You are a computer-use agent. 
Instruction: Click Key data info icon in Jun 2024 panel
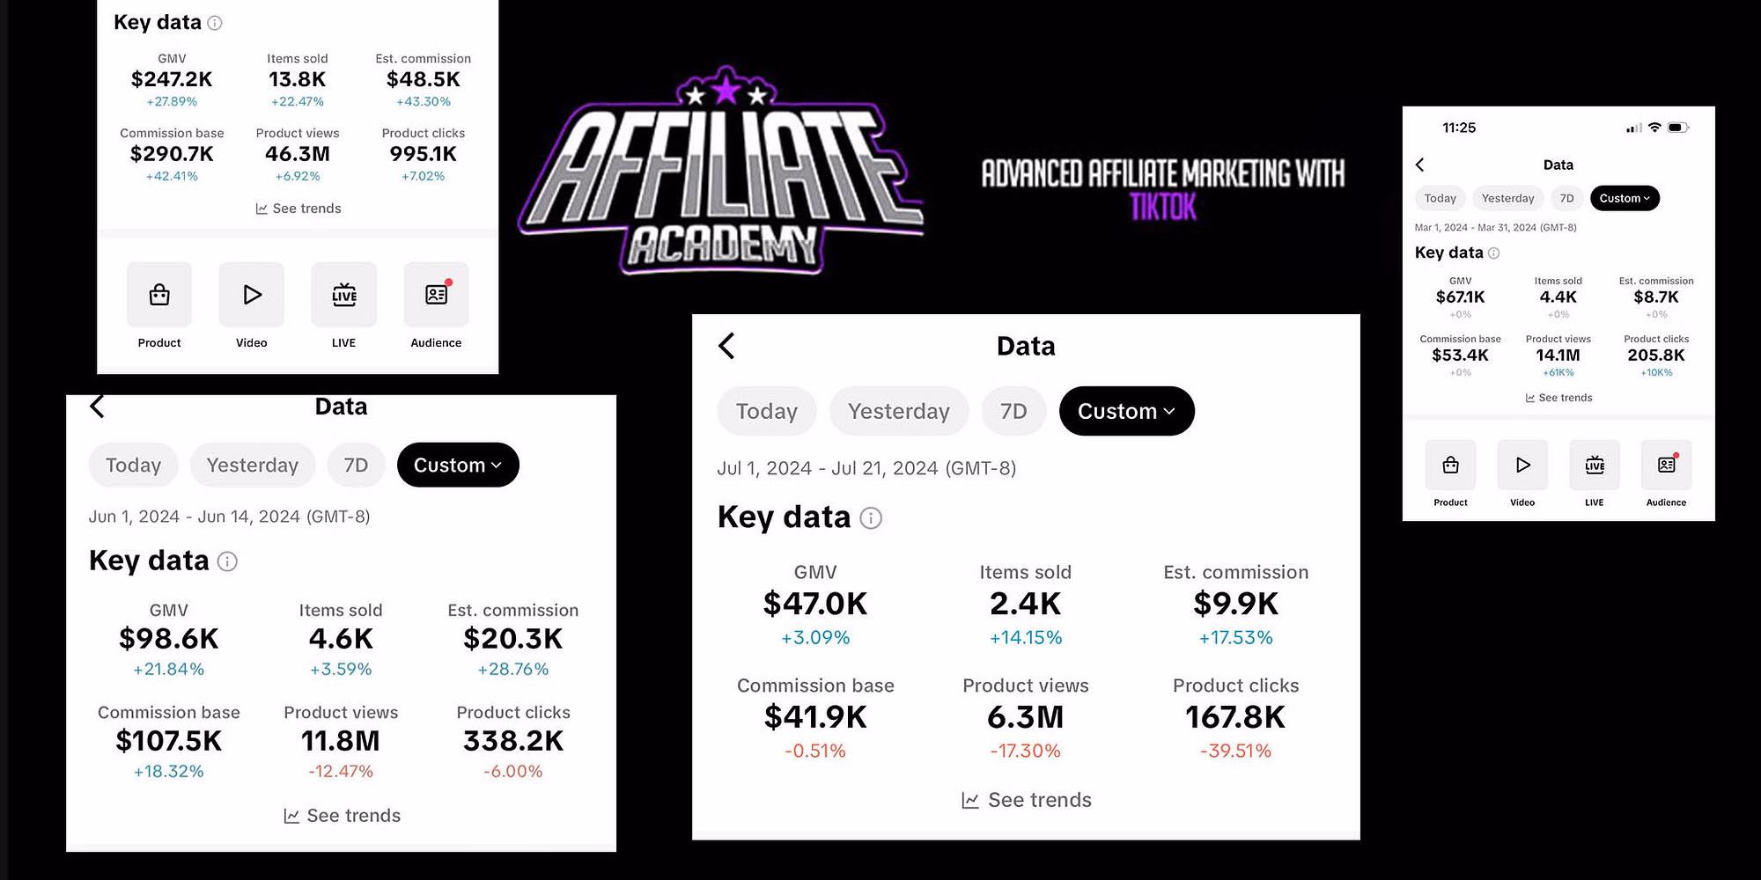coord(227,561)
